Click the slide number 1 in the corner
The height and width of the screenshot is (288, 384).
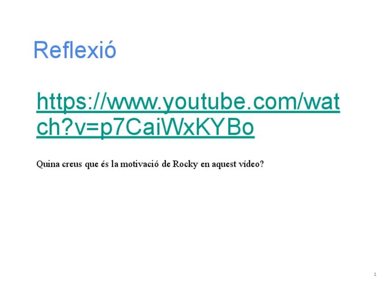pyautogui.click(x=375, y=274)
